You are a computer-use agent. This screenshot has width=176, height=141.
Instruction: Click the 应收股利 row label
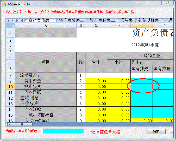tap(46, 104)
